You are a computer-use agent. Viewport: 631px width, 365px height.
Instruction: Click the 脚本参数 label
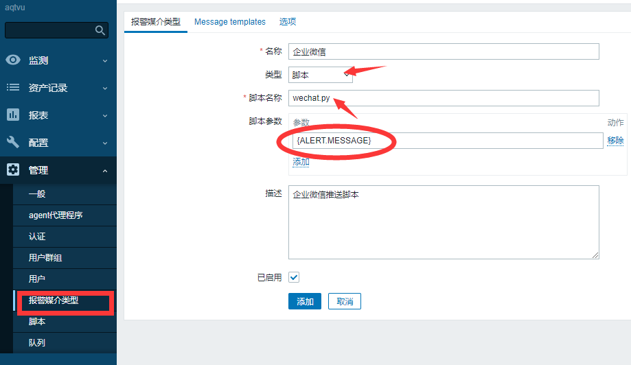(265, 121)
